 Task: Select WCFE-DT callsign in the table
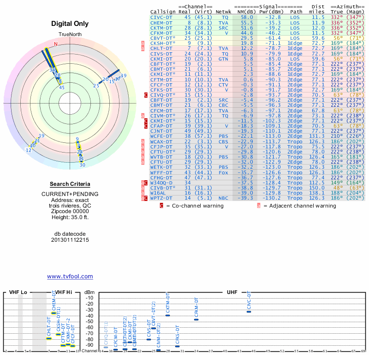(161, 136)
